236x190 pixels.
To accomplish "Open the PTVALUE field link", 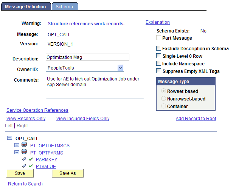I will (46, 167).
